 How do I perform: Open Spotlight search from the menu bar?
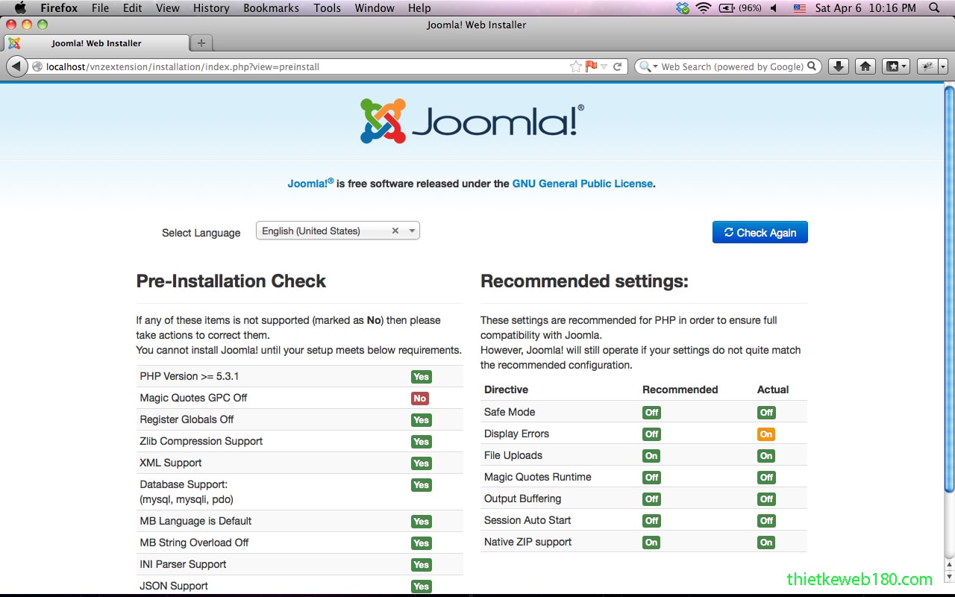pos(933,8)
